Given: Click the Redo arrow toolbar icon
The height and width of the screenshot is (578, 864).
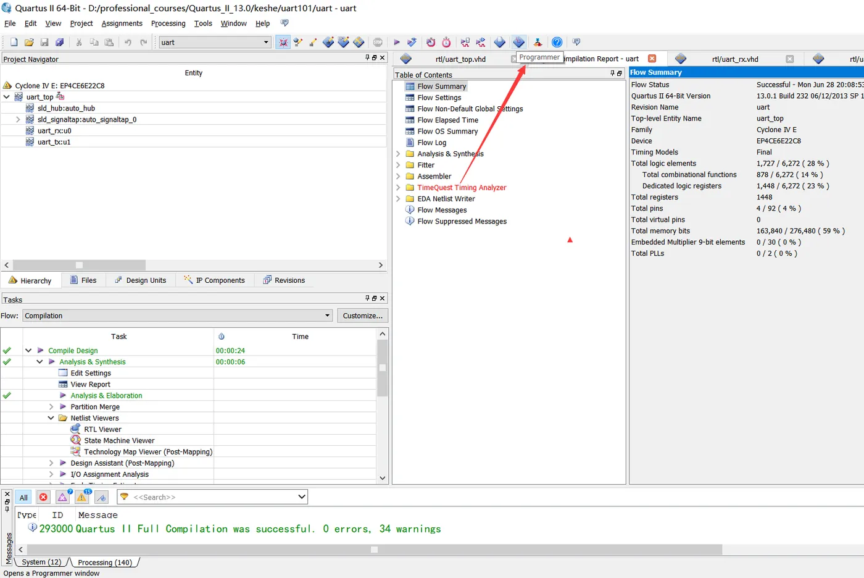Looking at the screenshot, I should click(144, 42).
